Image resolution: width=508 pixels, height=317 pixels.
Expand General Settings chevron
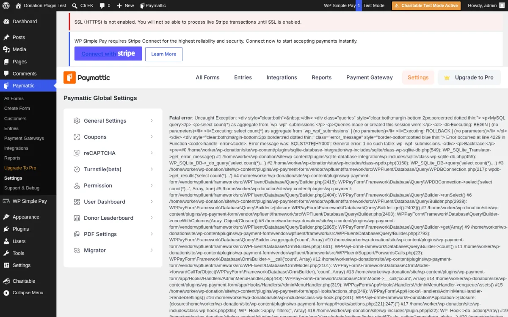[x=152, y=121]
